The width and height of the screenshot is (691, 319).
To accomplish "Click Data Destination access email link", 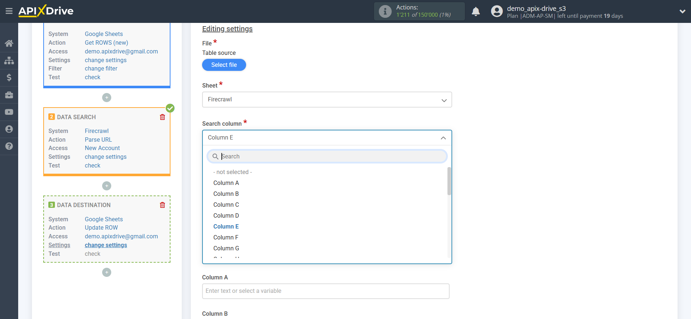I will 121,236.
